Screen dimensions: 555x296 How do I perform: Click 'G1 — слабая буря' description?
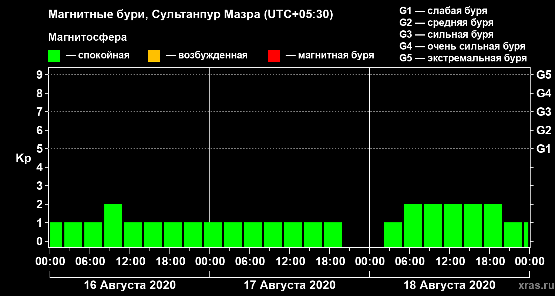pos(443,11)
